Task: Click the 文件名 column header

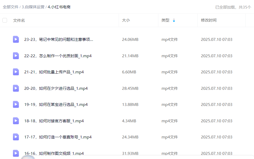Action: click(x=19, y=20)
